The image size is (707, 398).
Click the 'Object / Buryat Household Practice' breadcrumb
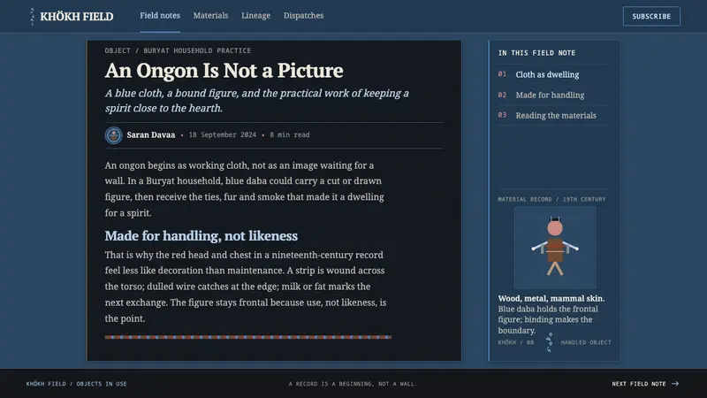tap(179, 50)
